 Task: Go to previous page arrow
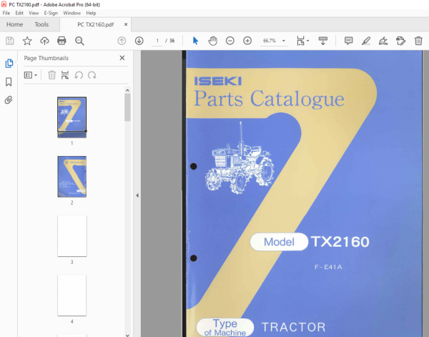[x=122, y=41]
